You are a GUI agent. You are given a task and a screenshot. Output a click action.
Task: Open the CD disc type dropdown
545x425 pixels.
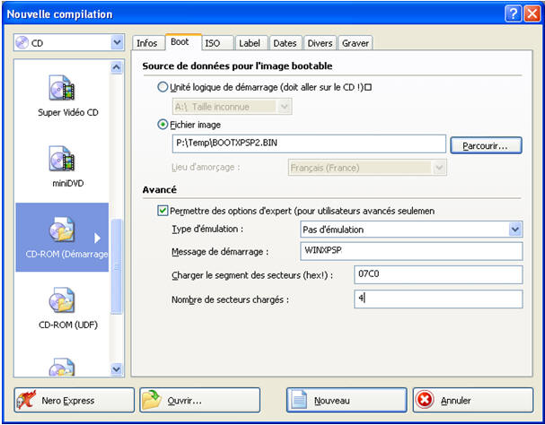pos(117,43)
